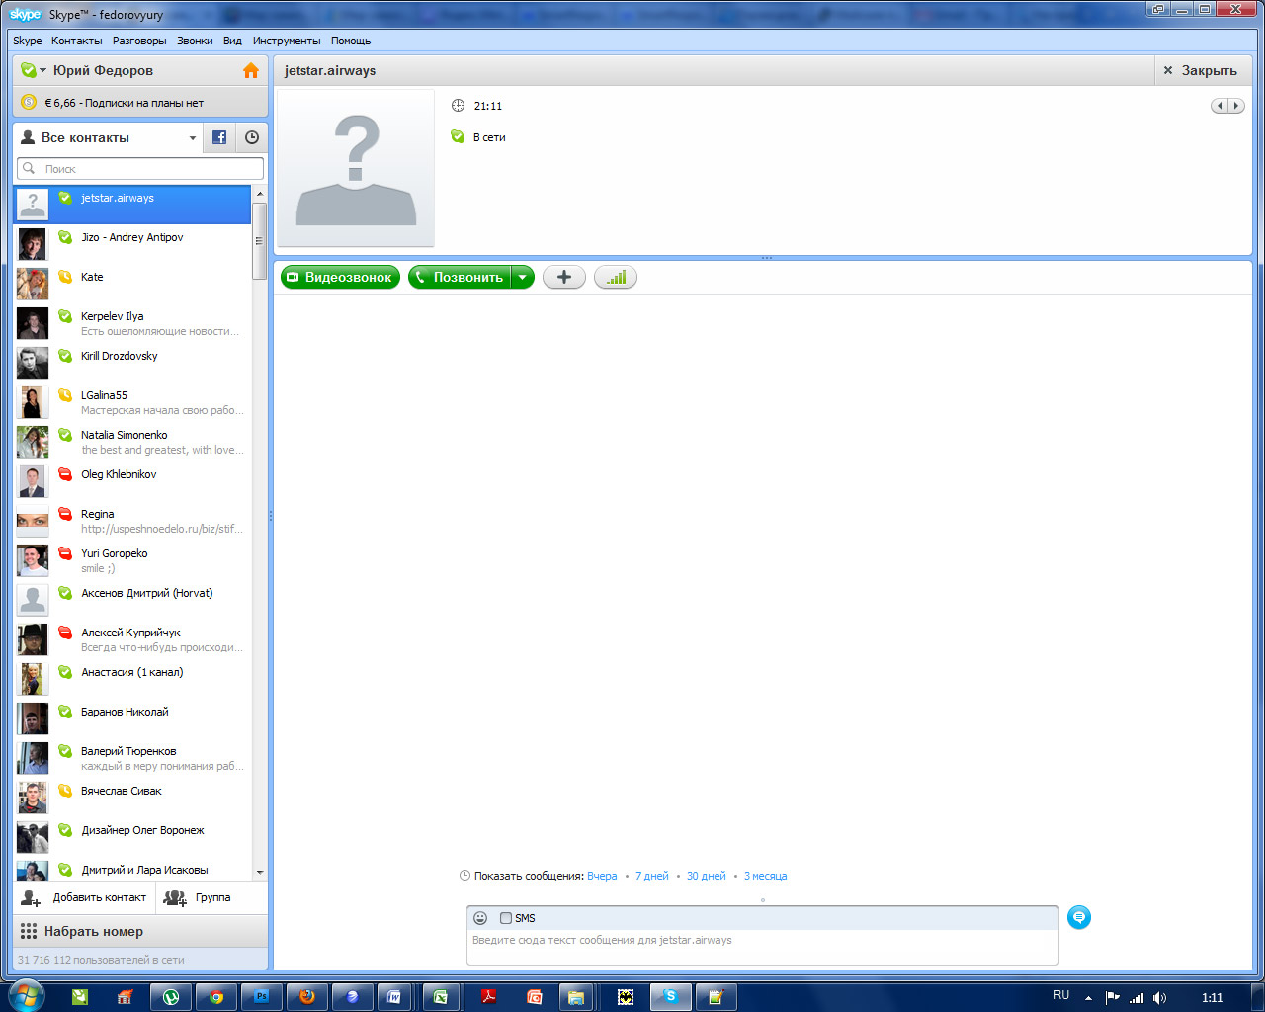Click the Набрать номер button
The image size is (1265, 1012).
pos(140,931)
